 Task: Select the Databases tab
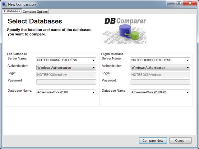tap(12, 11)
